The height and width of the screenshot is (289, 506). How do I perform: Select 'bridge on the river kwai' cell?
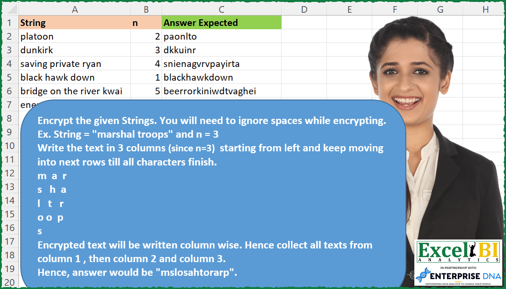pos(75,91)
